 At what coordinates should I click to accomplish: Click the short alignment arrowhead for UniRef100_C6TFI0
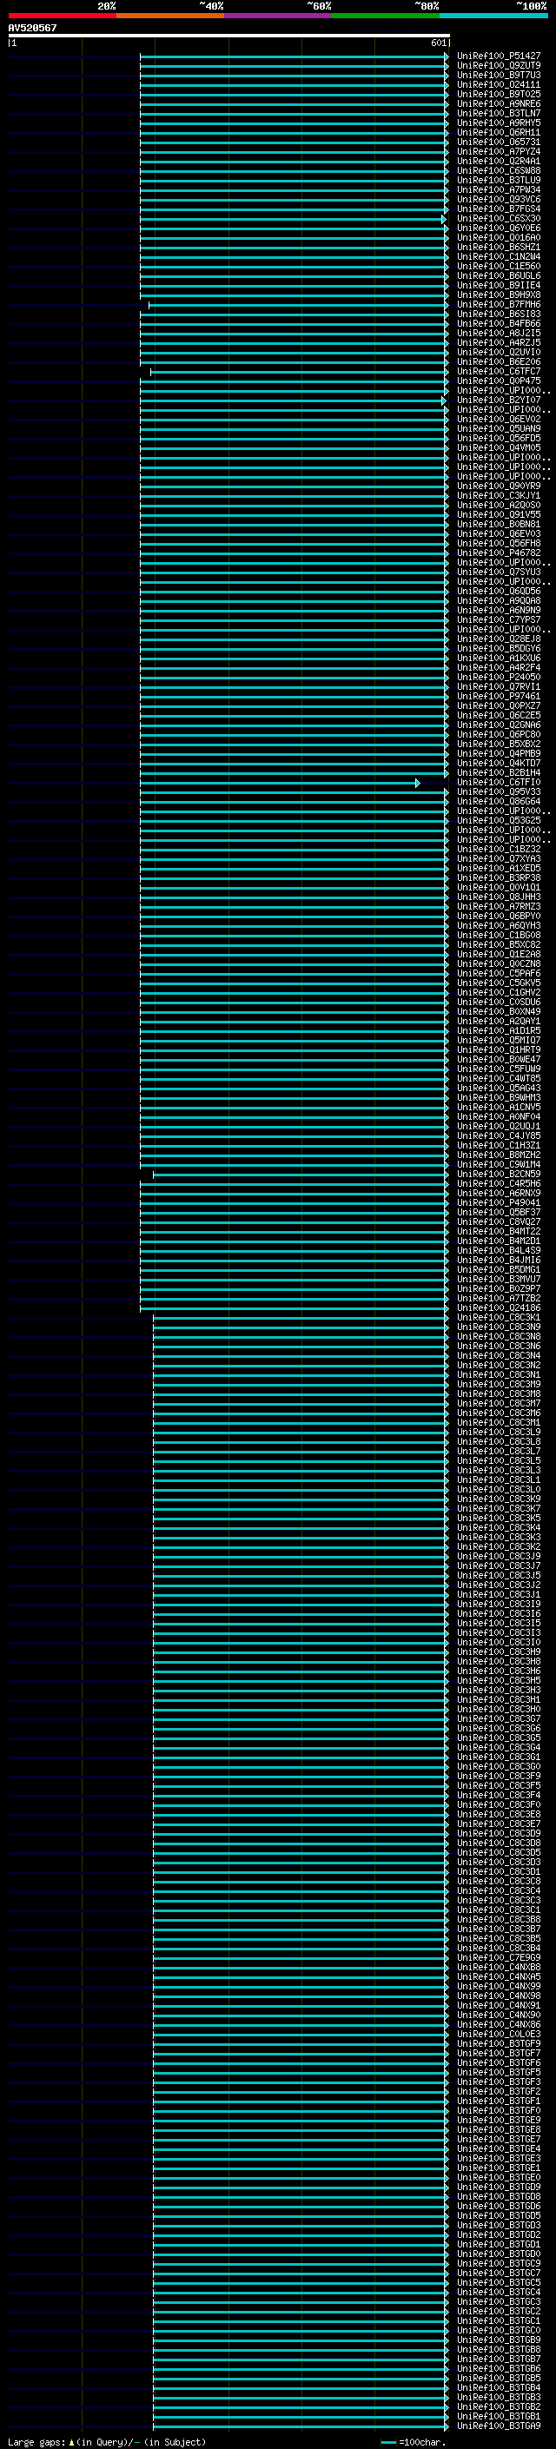point(417,783)
